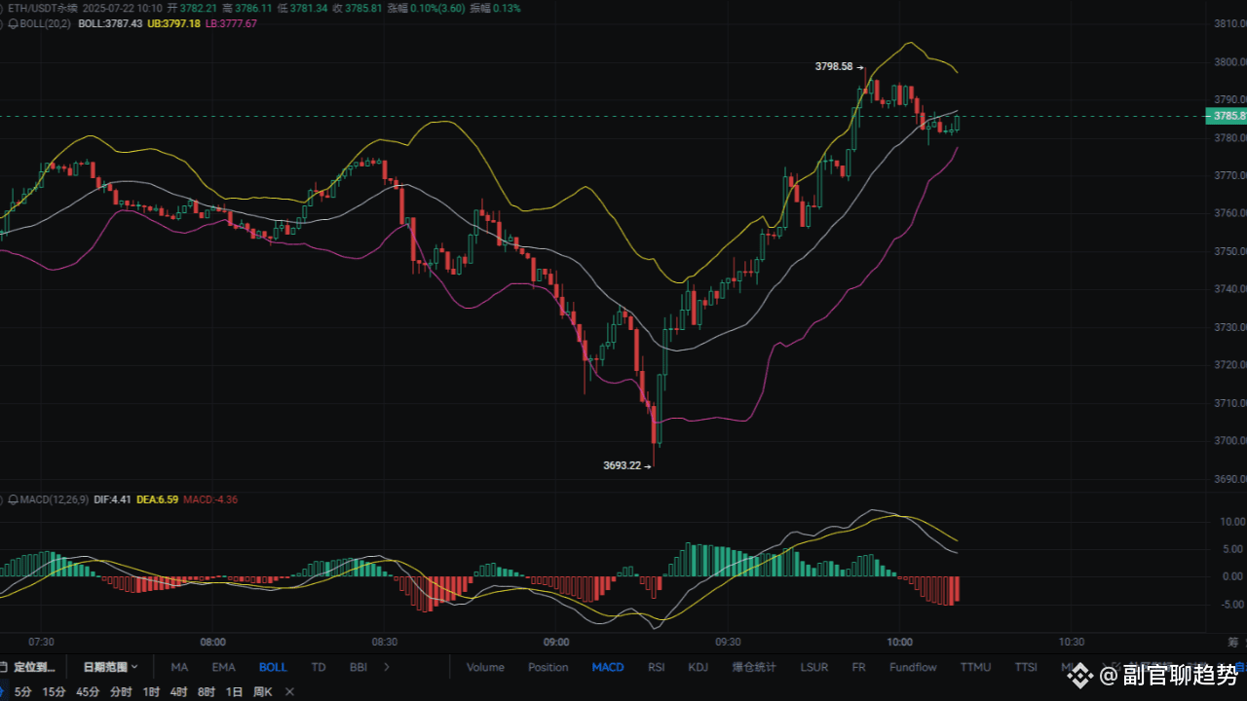Switch to the 1时 timeframe
Viewport: 1247px width, 701px height.
click(151, 691)
